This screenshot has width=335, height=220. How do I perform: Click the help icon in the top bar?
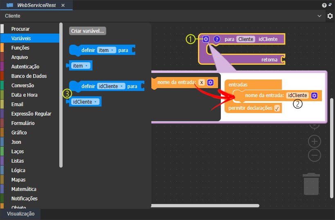pos(324,5)
